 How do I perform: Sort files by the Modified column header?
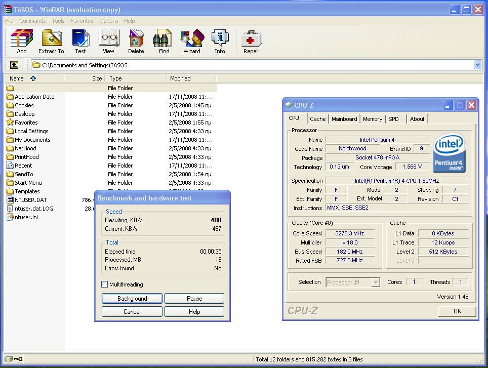tap(190, 78)
